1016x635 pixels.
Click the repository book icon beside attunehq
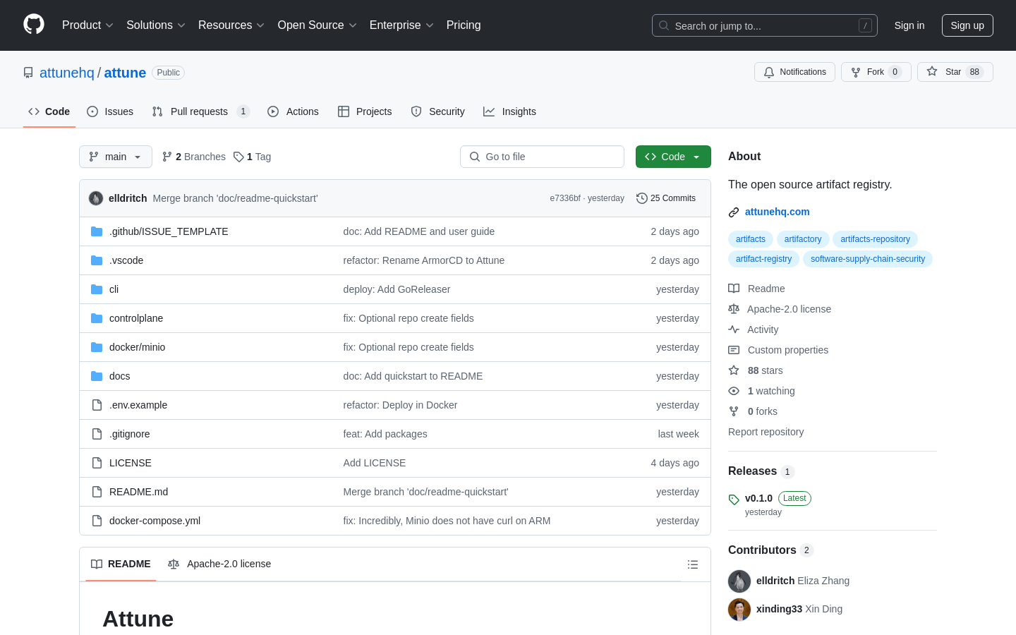tap(28, 73)
